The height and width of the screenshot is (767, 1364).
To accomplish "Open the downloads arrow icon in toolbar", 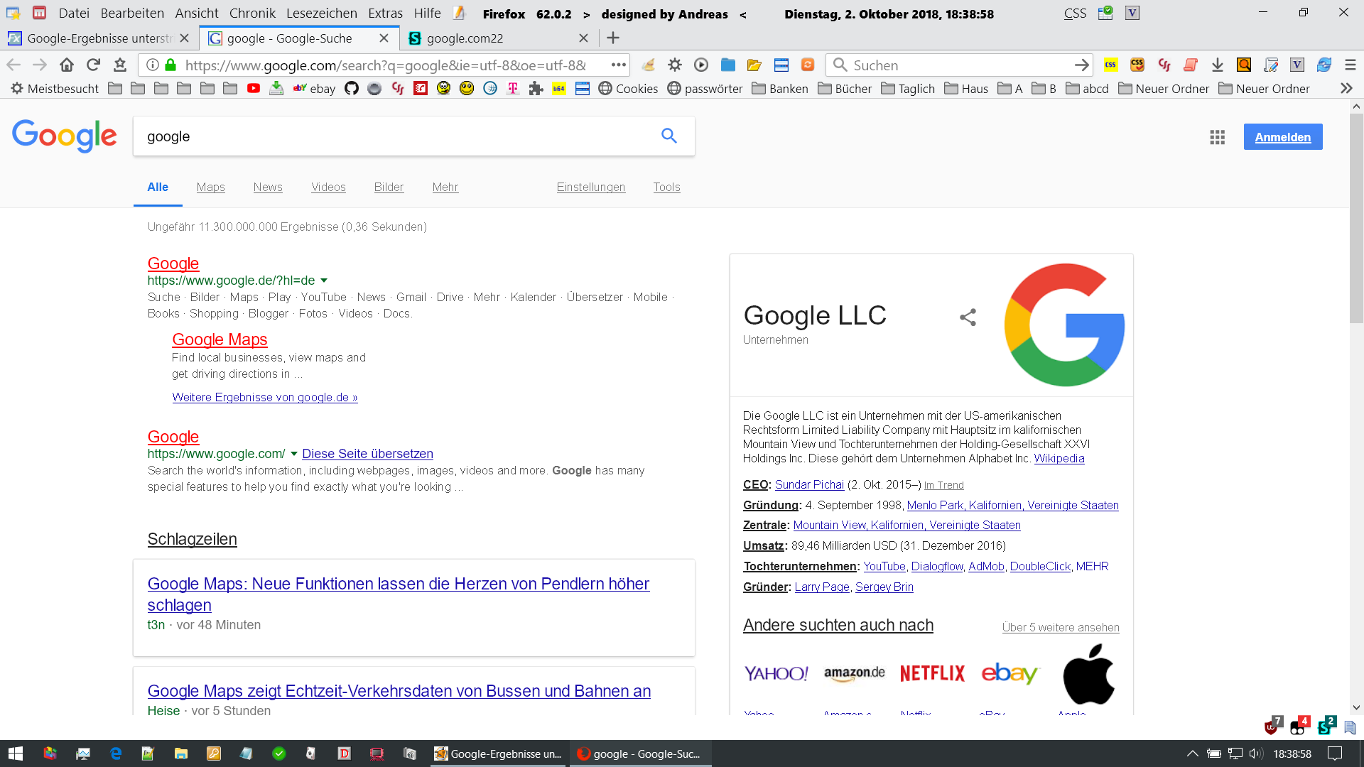I will pyautogui.click(x=1217, y=65).
